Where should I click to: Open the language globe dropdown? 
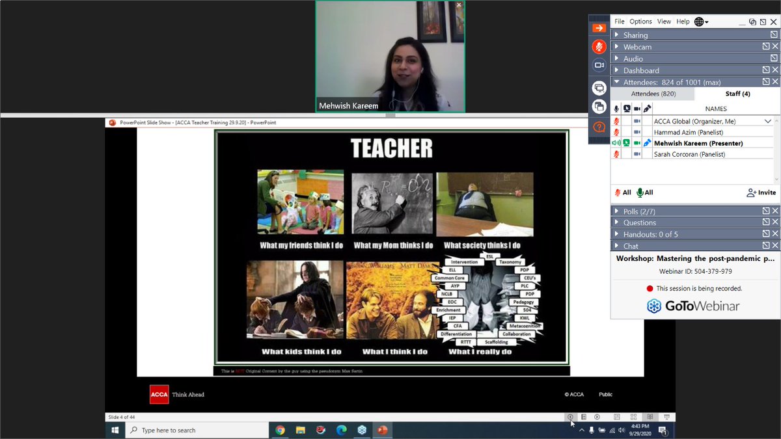[702, 21]
